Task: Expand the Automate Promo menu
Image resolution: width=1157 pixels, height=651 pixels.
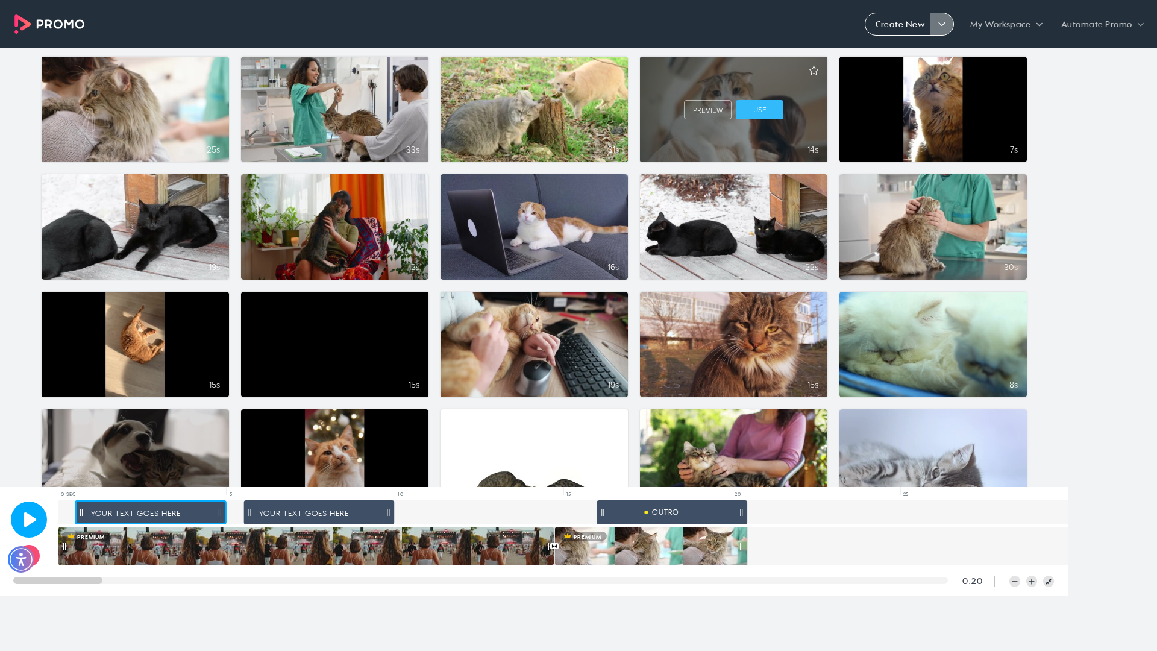Action: pos(1102,24)
